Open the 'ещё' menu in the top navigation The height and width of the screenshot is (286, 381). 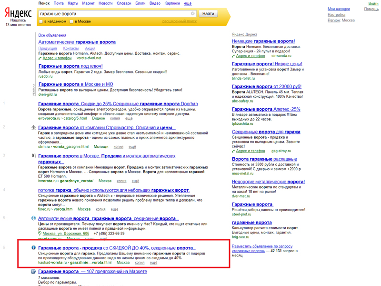[x=188, y=3]
